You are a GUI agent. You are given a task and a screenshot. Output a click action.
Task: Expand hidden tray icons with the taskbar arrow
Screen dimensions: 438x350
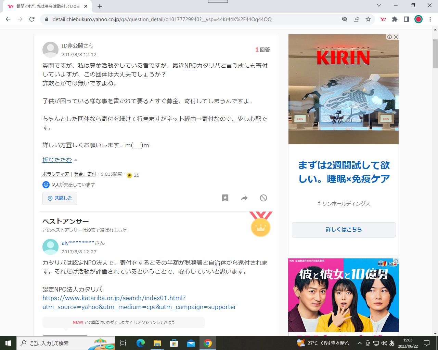359,343
